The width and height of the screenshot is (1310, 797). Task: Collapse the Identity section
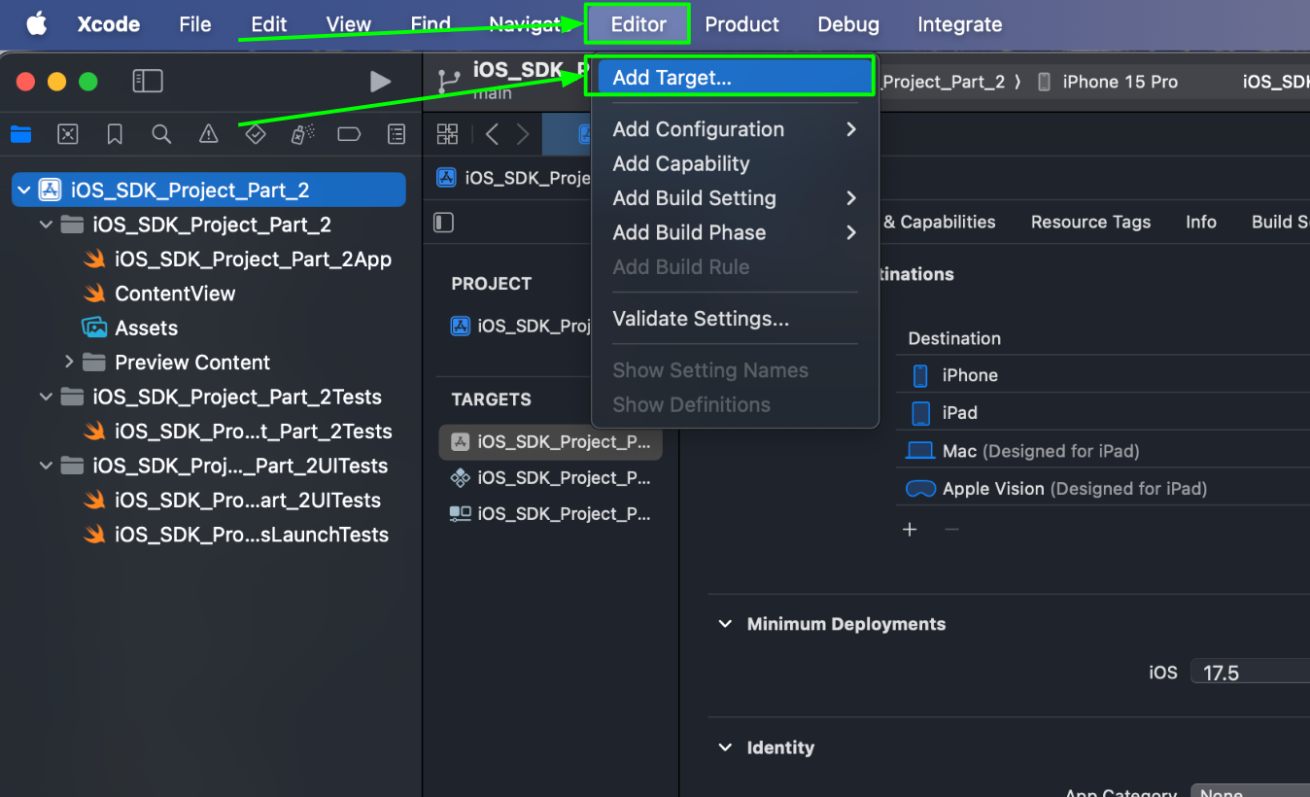[x=725, y=747]
